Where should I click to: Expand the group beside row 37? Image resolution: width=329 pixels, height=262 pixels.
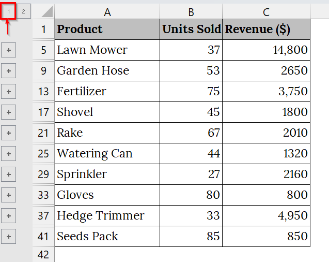9,216
